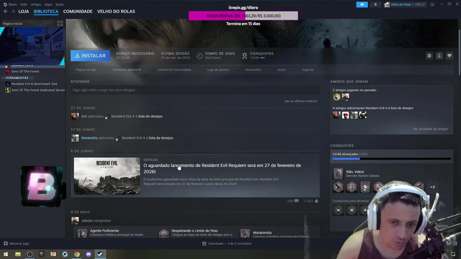The image size is (461, 259).
Task: Open Keli's profile avatar in activity feed
Action: tap(75, 116)
